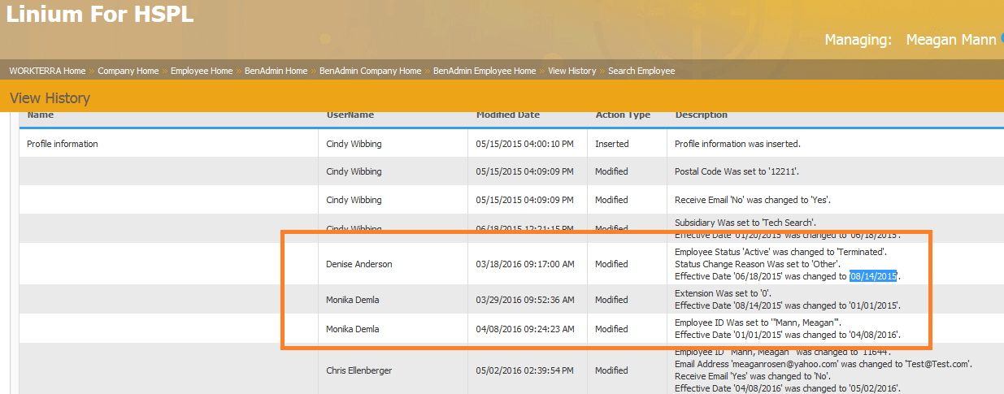Go to Company Home in breadcrumb
This screenshot has height=394, width=1004.
coord(128,71)
